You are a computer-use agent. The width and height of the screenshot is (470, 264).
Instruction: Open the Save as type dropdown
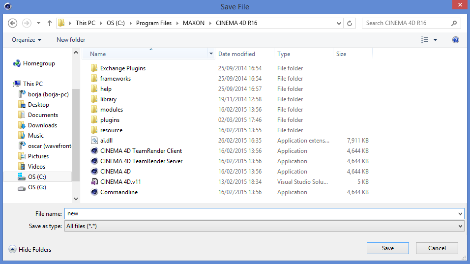point(264,226)
